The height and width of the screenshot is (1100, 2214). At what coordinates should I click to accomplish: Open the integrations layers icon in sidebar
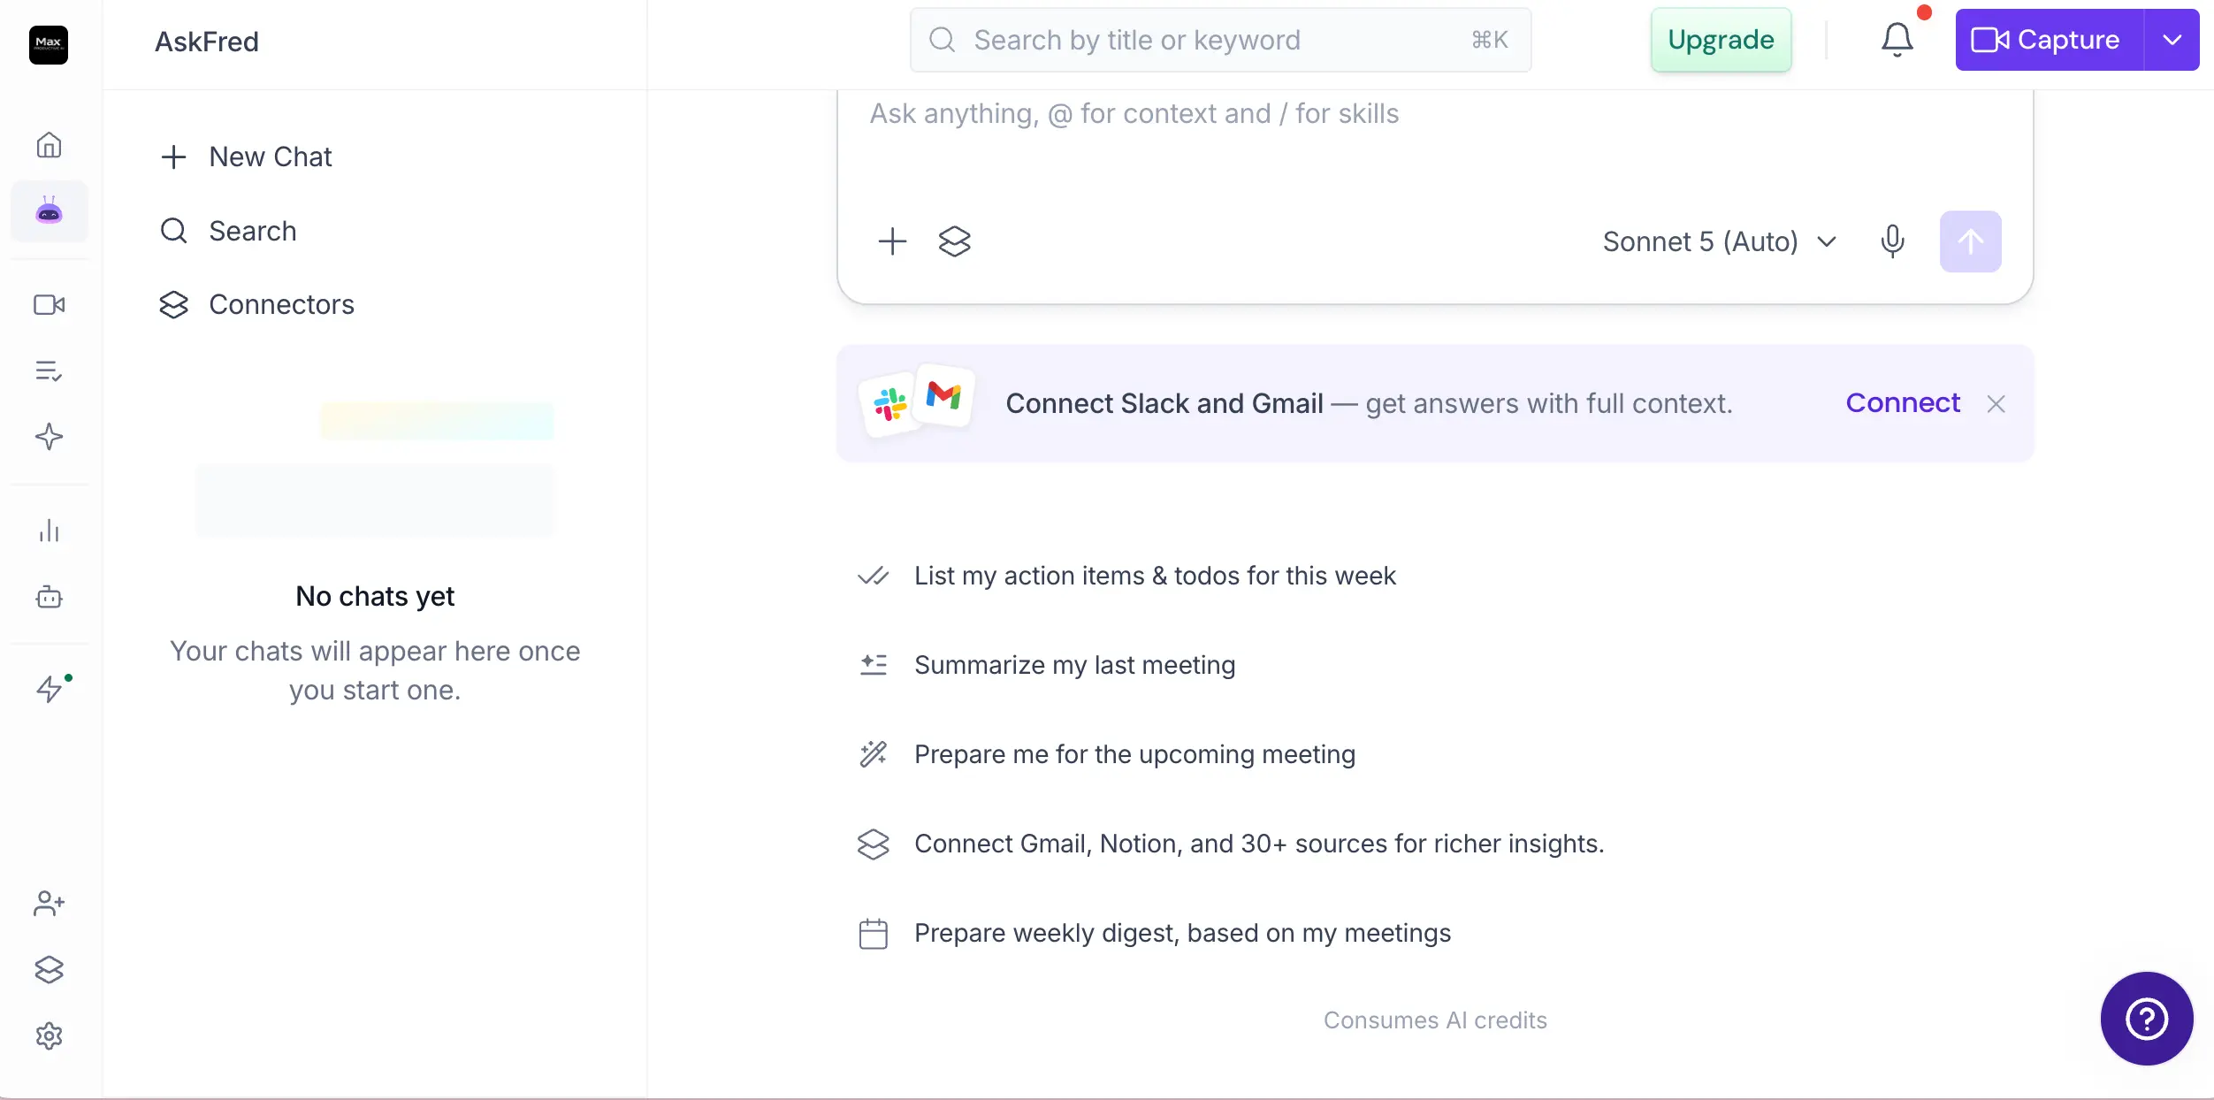point(50,970)
